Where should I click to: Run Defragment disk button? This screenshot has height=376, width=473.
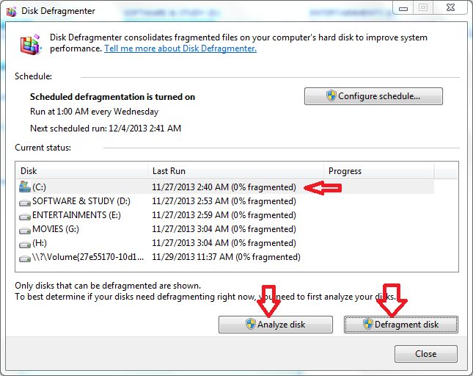coord(401,325)
